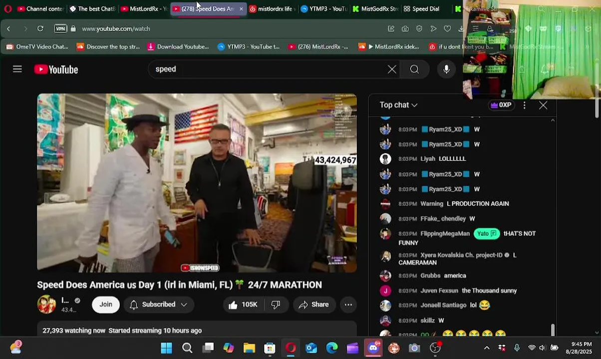Open OmeTV Video Chat bookmark
The height and width of the screenshot is (359, 601).
[x=37, y=47]
